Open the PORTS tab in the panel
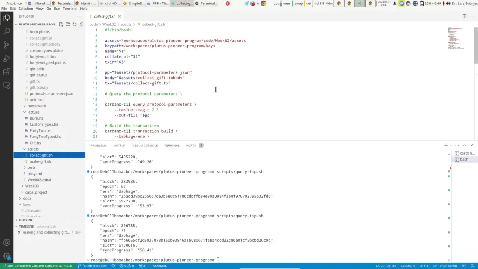The image size is (478, 269). pyautogui.click(x=191, y=145)
